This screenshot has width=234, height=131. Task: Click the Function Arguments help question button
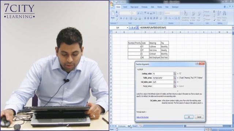[197, 64]
